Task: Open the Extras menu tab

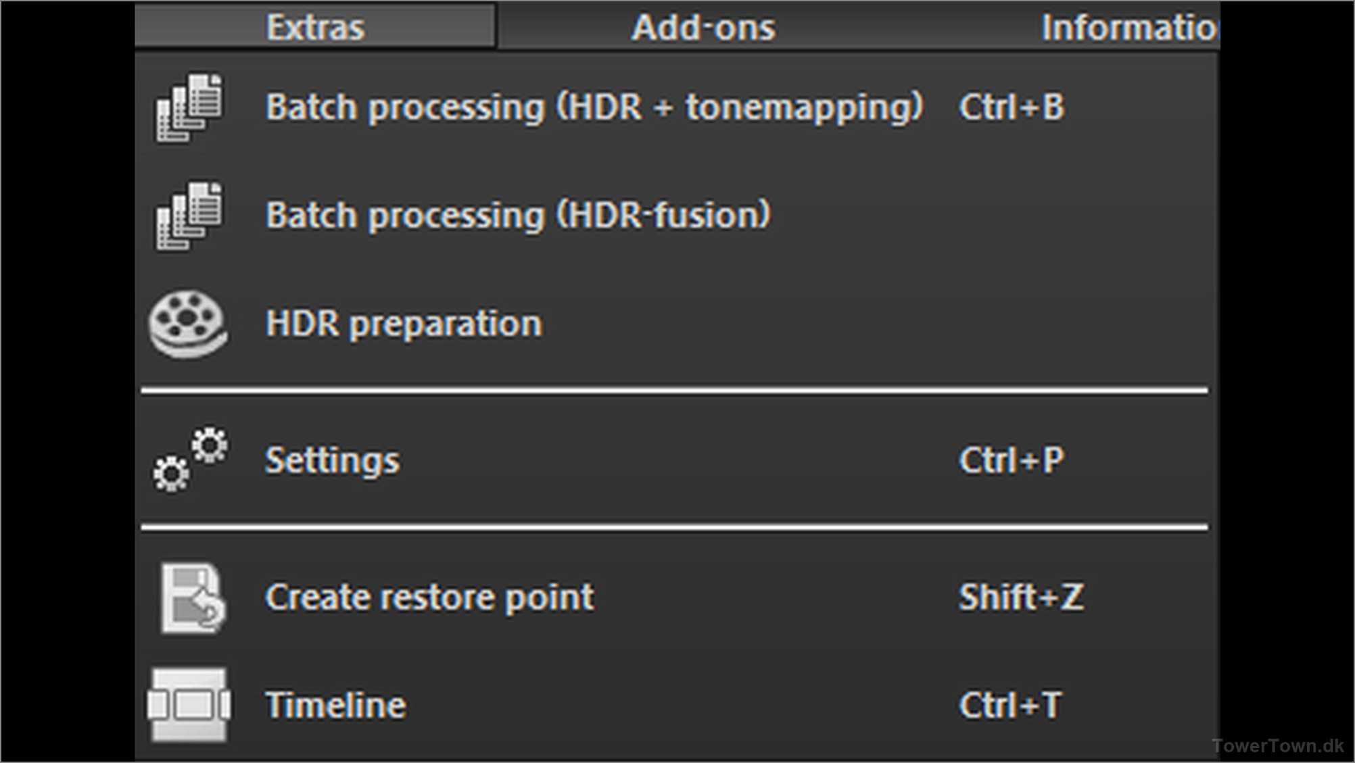Action: coord(315,27)
